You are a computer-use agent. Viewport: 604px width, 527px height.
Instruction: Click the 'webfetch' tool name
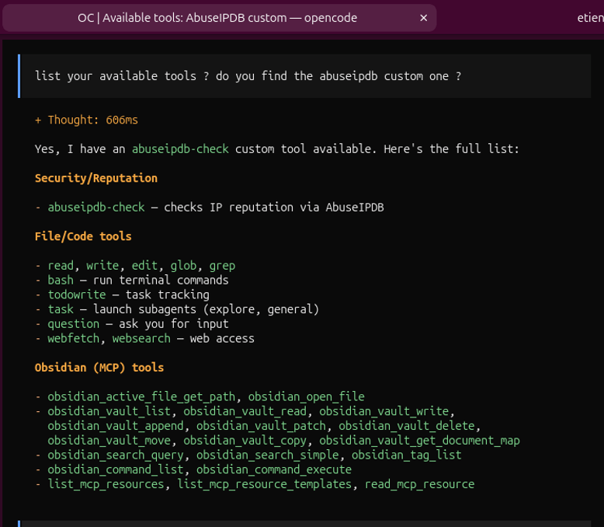click(x=73, y=339)
